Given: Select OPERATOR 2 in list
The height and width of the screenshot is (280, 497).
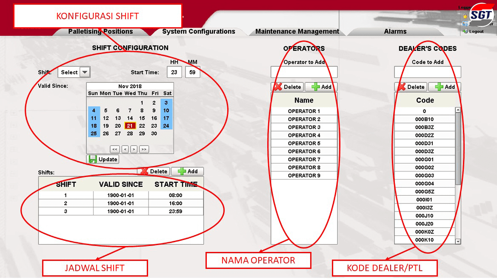Looking at the screenshot, I should coord(304,119).
